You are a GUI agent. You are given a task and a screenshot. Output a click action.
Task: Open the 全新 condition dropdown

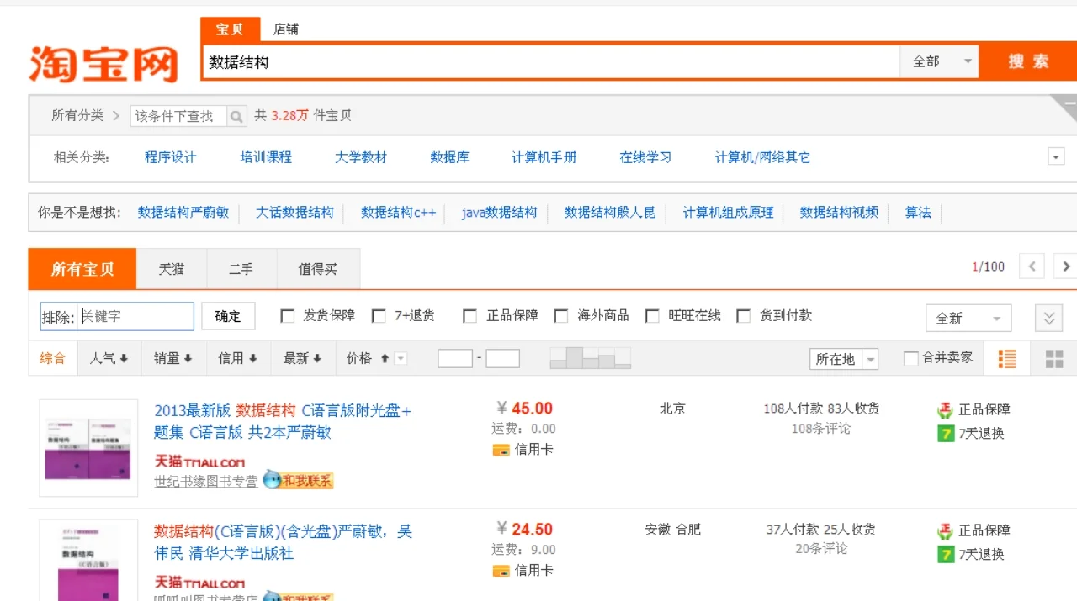[968, 319]
